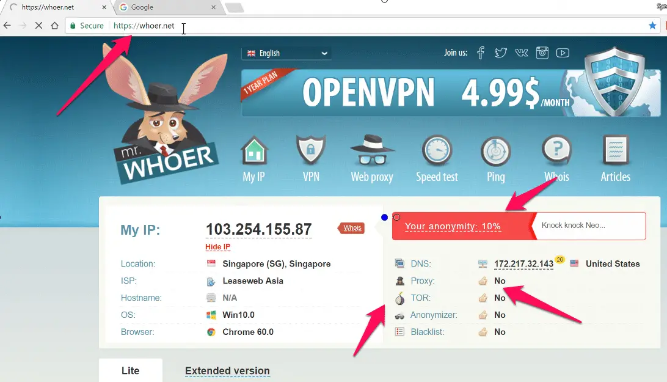Click the DNS computers icon

click(400, 263)
